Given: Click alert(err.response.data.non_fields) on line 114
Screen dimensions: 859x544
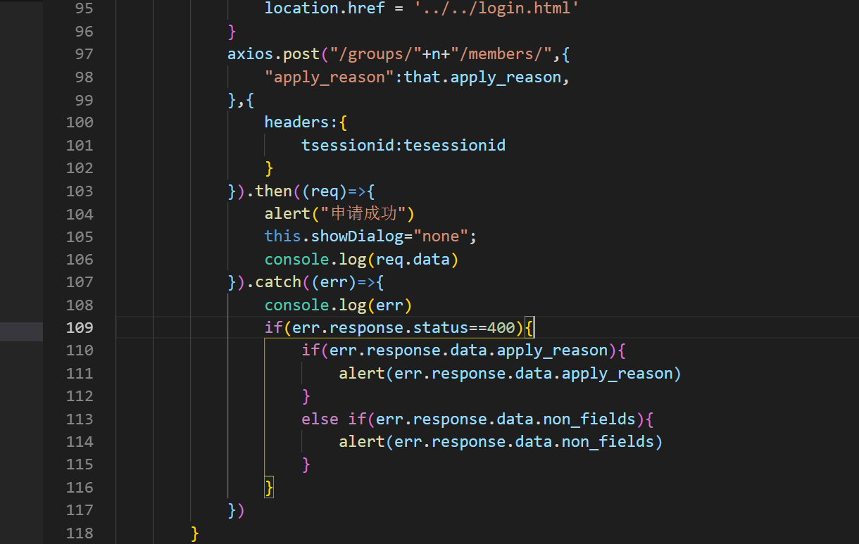Looking at the screenshot, I should [x=501, y=441].
